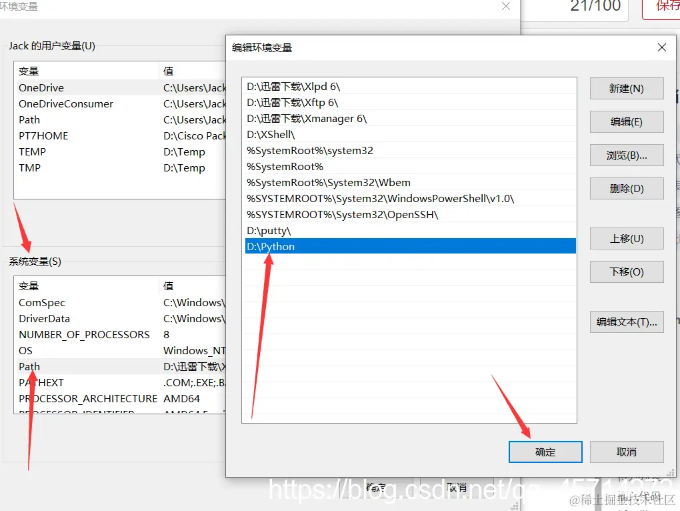This screenshot has width=680, height=511.
Task: Select OneDriveConsumer user variable row
Action: (x=121, y=103)
